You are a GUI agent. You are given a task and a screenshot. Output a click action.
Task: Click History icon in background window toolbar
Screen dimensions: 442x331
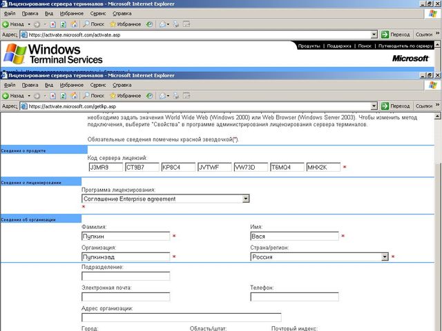click(149, 24)
